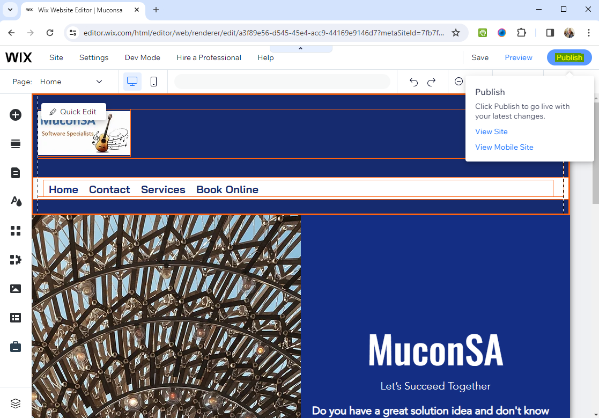Open the Hire a Professional menu
599x418 pixels.
click(x=209, y=58)
